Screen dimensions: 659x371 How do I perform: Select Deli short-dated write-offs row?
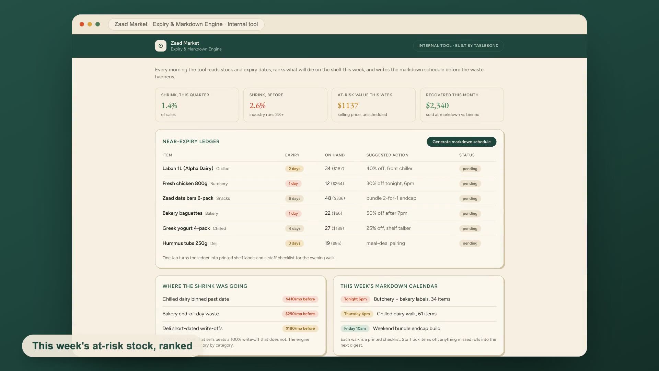tap(240, 329)
